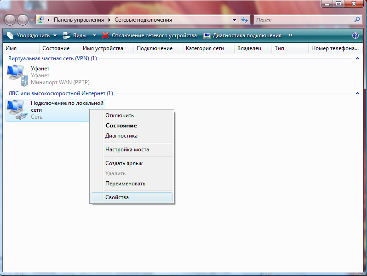Click the magnifier search icon
The image size is (367, 276).
(357, 20)
